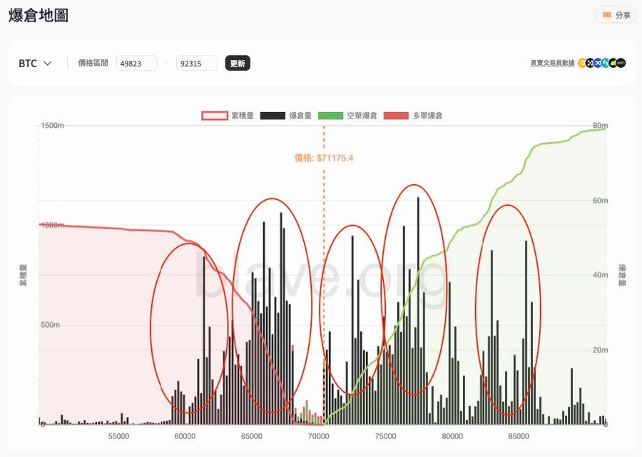Select the blue exchange data source icon
This screenshot has width=642, height=457.
click(x=598, y=63)
